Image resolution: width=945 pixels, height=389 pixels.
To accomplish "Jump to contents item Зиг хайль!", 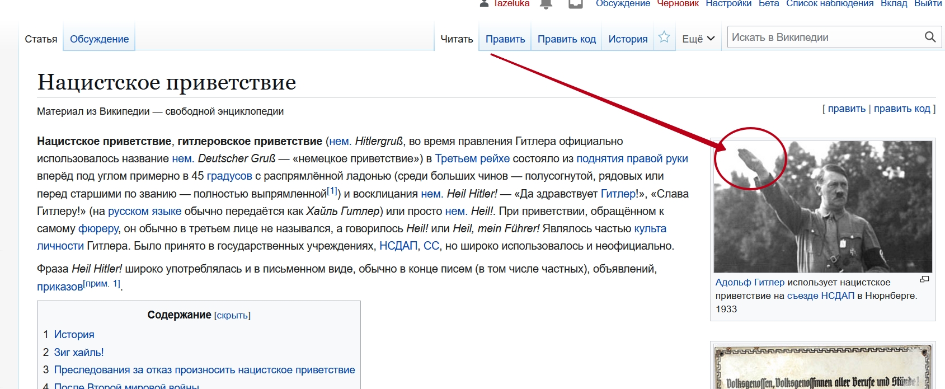I will click(x=79, y=353).
